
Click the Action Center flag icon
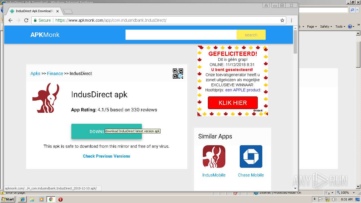[x=321, y=199]
